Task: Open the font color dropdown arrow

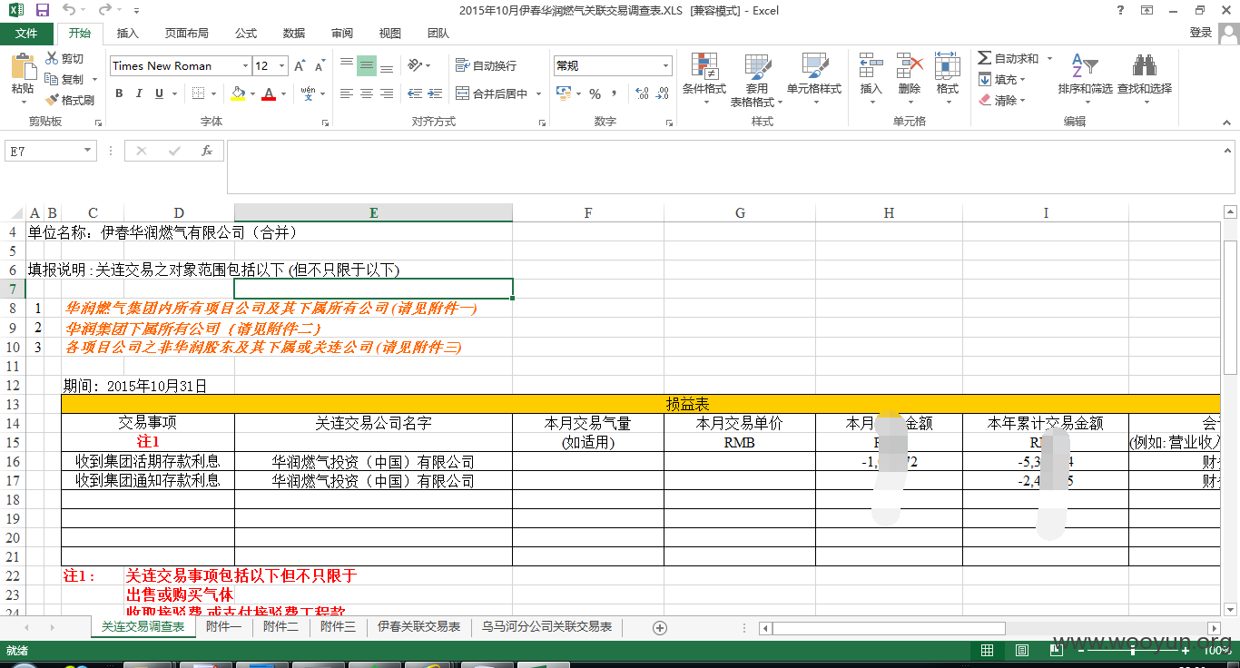Action: pyautogui.click(x=283, y=93)
